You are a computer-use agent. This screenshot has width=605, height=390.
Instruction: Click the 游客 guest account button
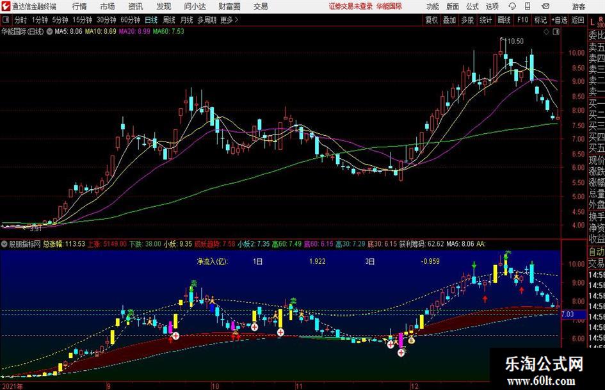579,6
